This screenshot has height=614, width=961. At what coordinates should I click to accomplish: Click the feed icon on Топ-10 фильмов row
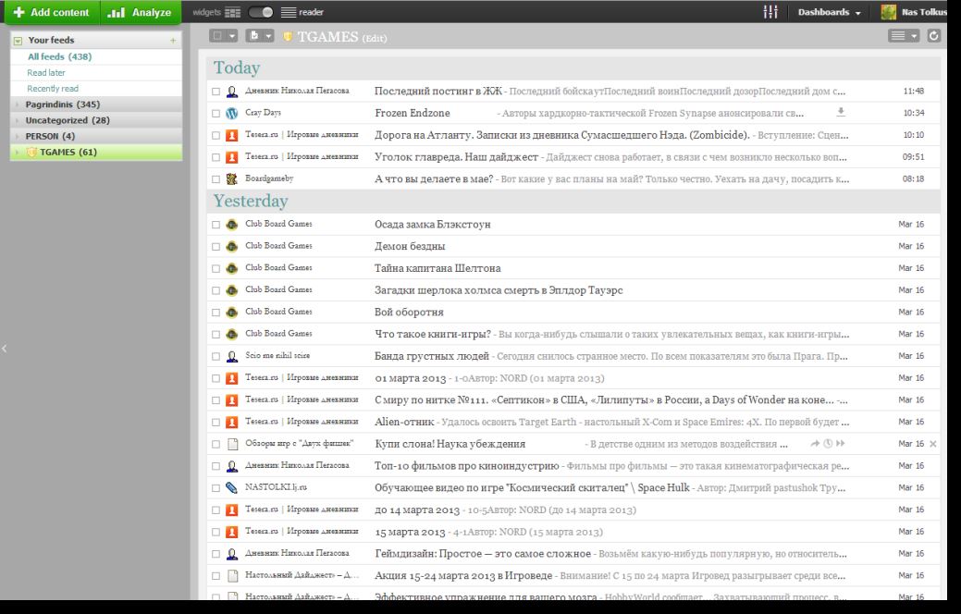(x=231, y=466)
